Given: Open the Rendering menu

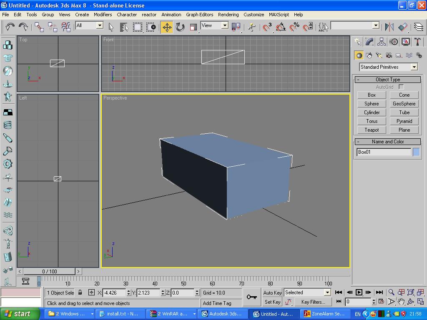Looking at the screenshot, I should [228, 15].
